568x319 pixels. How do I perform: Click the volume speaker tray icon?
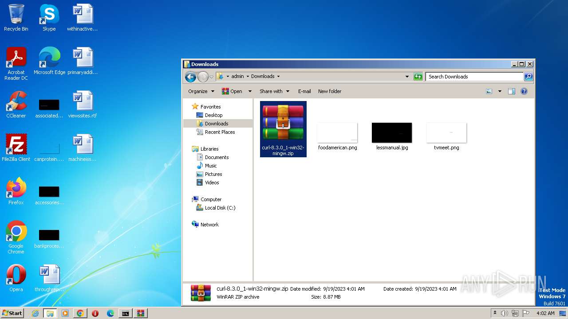(505, 313)
